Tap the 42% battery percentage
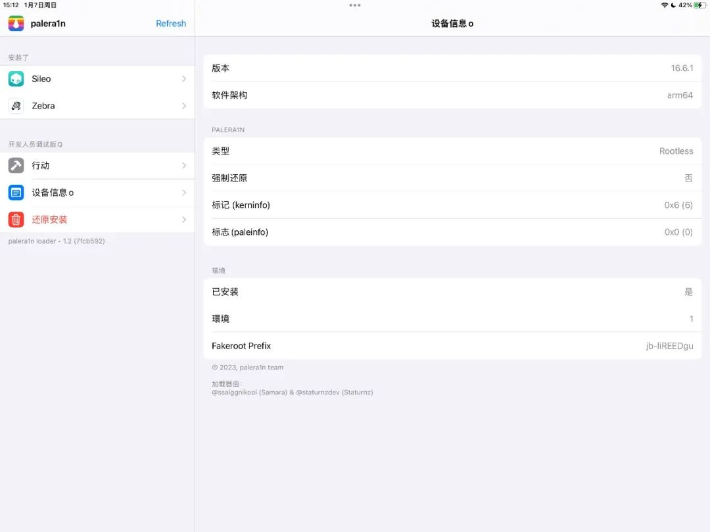Screen dimensions: 710x532 [685, 5]
